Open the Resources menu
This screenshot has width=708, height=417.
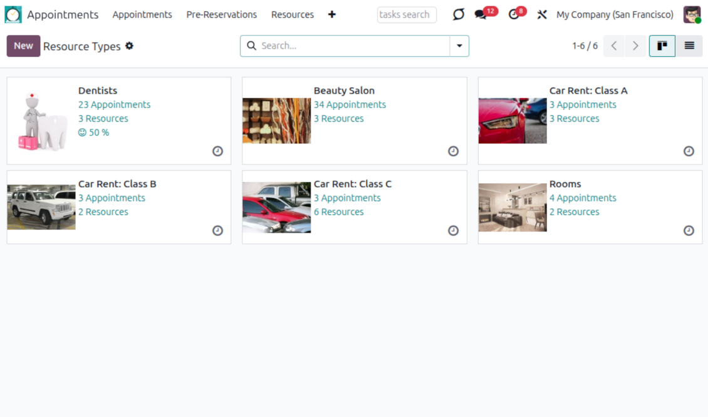point(292,14)
